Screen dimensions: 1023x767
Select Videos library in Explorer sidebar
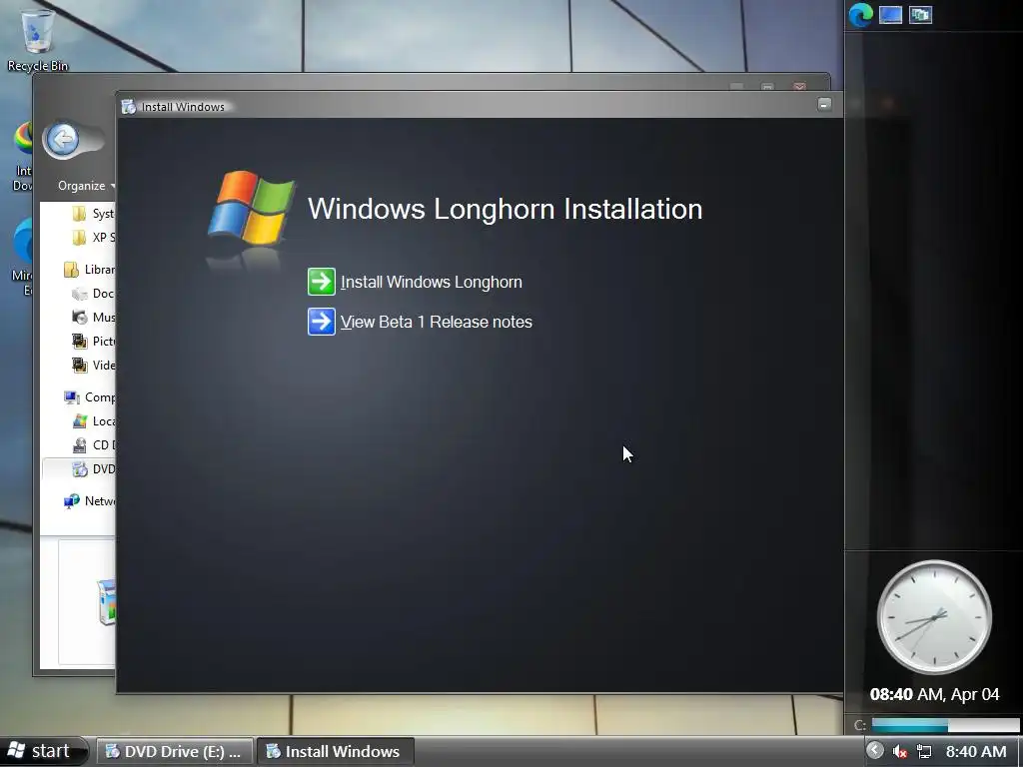click(x=93, y=366)
